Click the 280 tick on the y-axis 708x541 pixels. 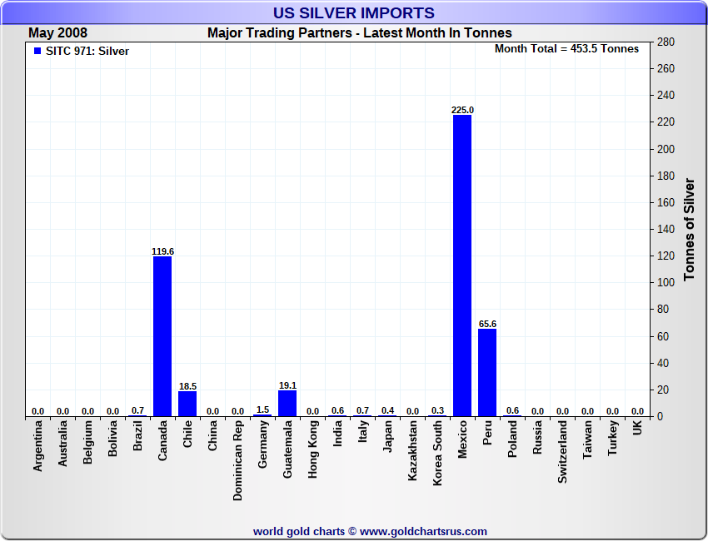[666, 42]
